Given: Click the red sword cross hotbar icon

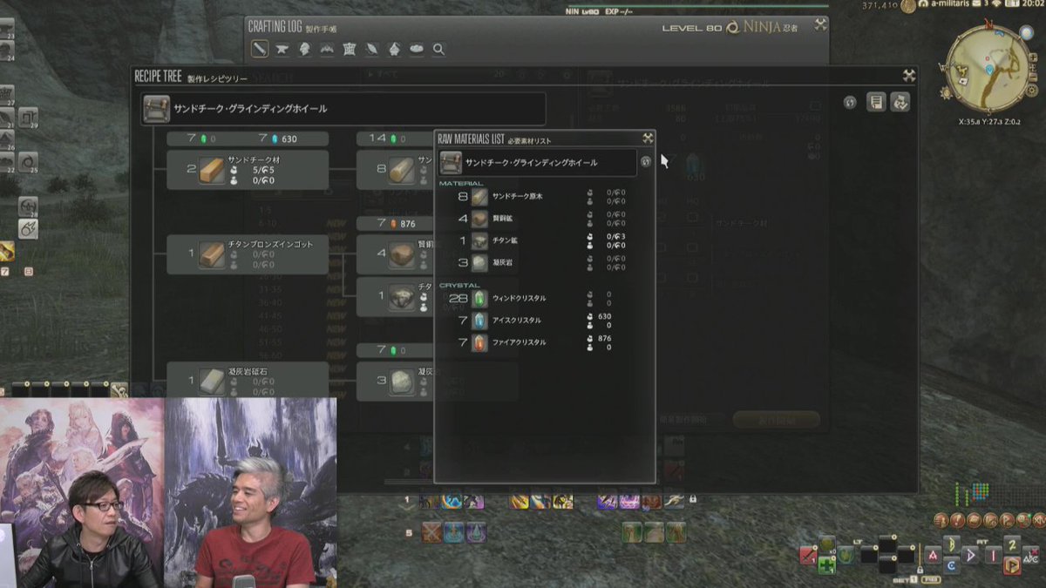Looking at the screenshot, I should pyautogui.click(x=810, y=555).
